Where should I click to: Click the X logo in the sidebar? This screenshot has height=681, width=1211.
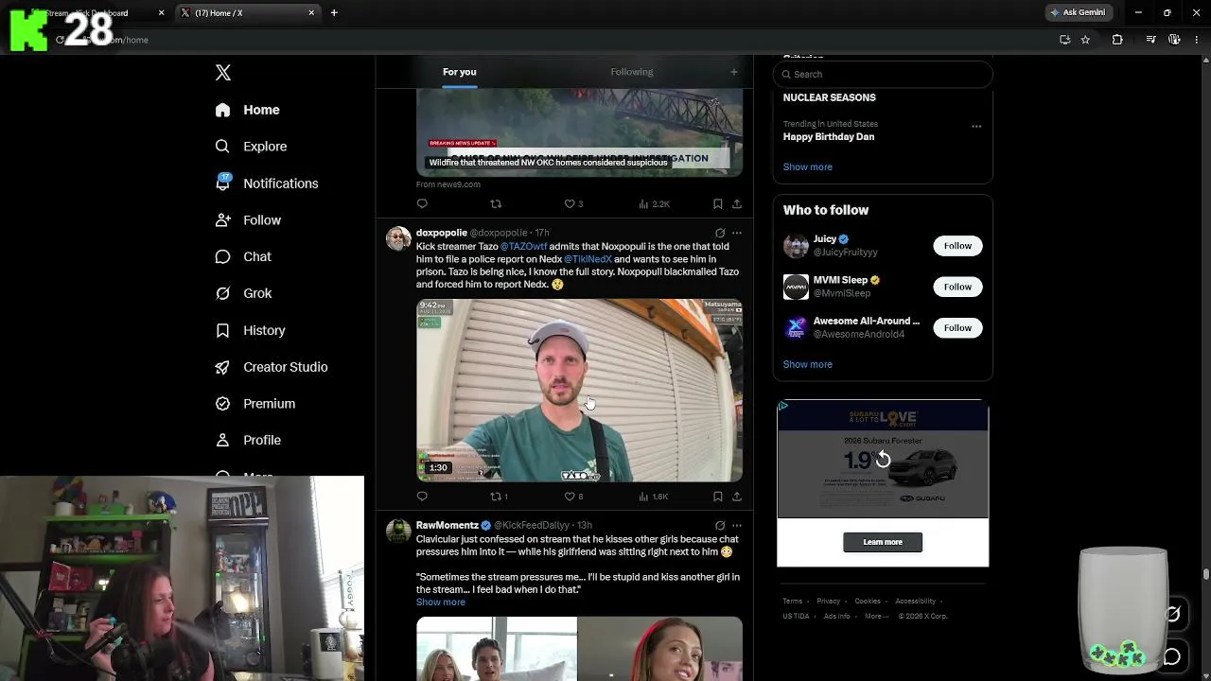tap(223, 73)
